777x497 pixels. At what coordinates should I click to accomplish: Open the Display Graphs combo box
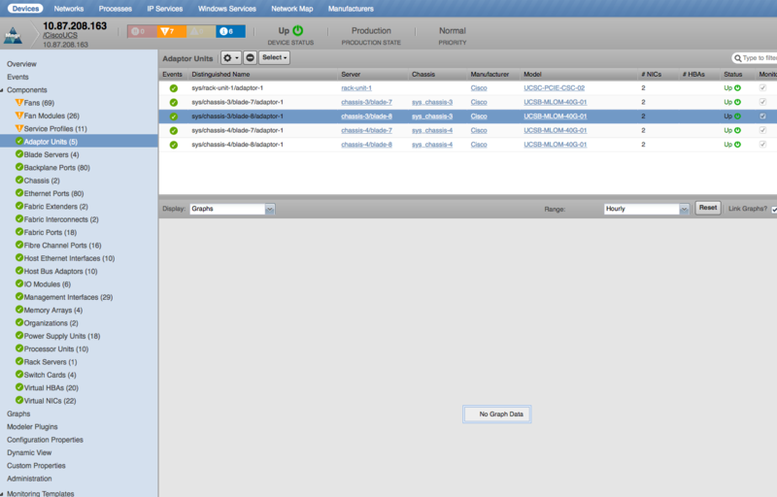coord(232,209)
